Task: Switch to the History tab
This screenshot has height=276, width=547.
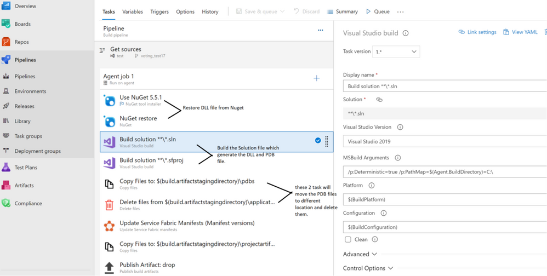Action: click(210, 12)
